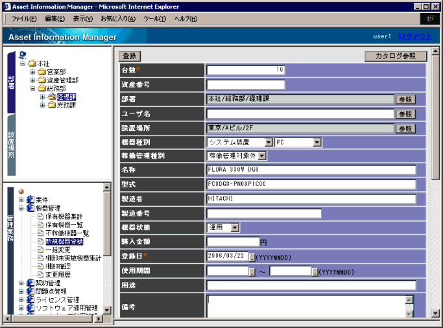The width and height of the screenshot is (443, 328).
Task: Click the 契約管理 book icon
Action: (x=30, y=283)
